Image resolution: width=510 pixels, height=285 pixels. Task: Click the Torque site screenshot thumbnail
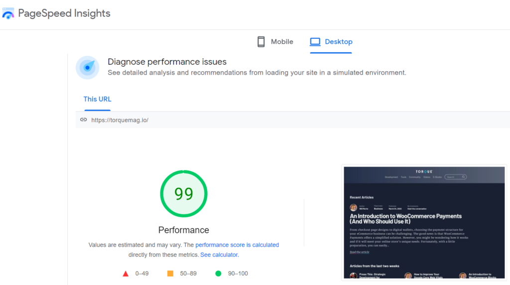coord(424,222)
